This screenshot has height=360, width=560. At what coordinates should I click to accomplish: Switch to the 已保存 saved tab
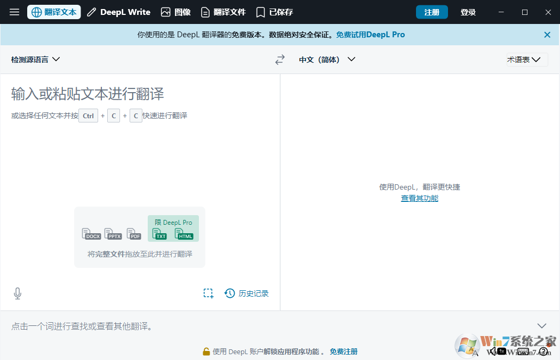274,12
